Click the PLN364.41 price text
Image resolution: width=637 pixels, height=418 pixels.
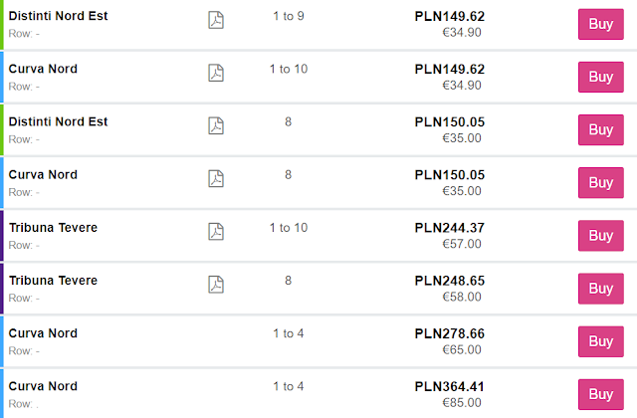click(449, 386)
